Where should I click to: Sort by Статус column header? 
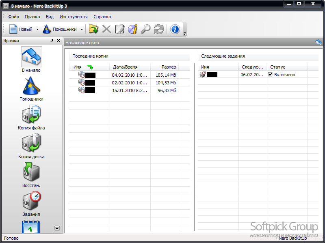[x=287, y=67]
